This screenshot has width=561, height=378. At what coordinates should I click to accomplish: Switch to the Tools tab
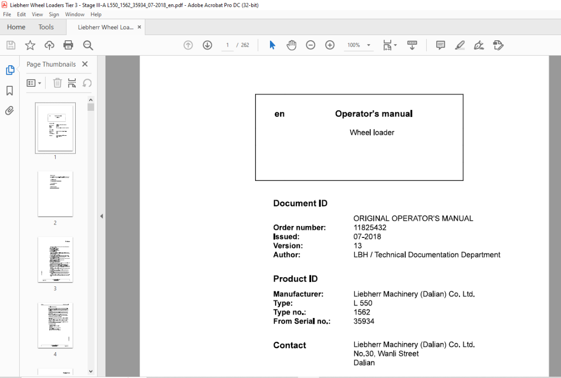pyautogui.click(x=46, y=27)
